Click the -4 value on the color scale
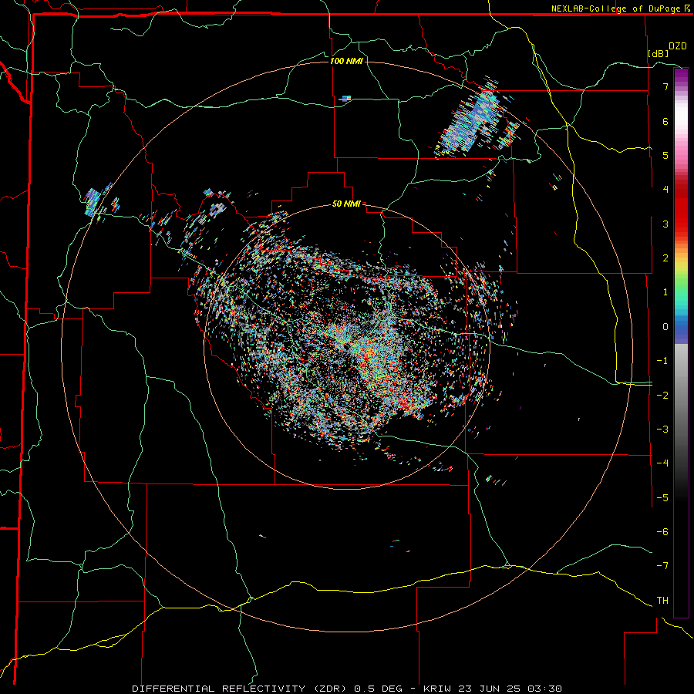 [x=662, y=463]
